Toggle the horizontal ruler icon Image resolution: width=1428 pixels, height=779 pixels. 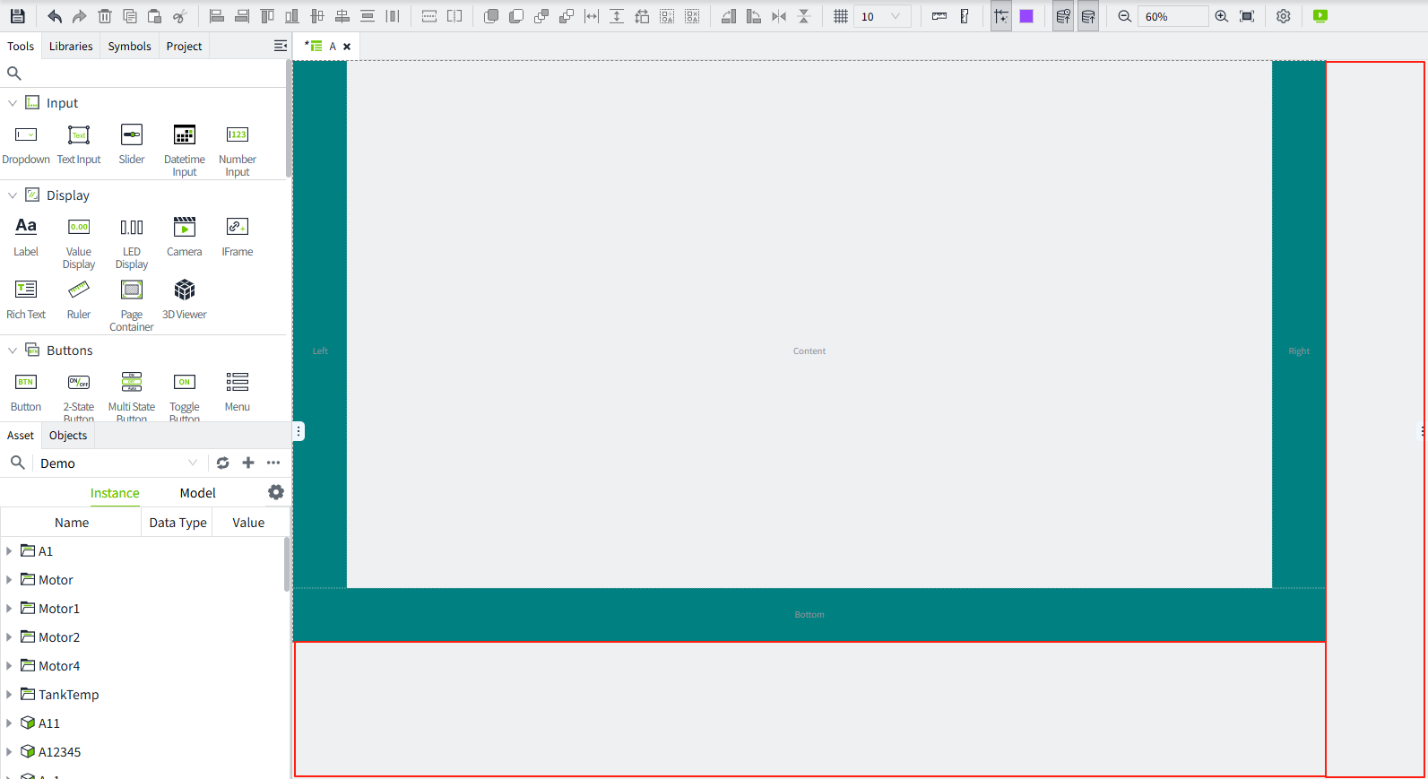[x=939, y=16]
